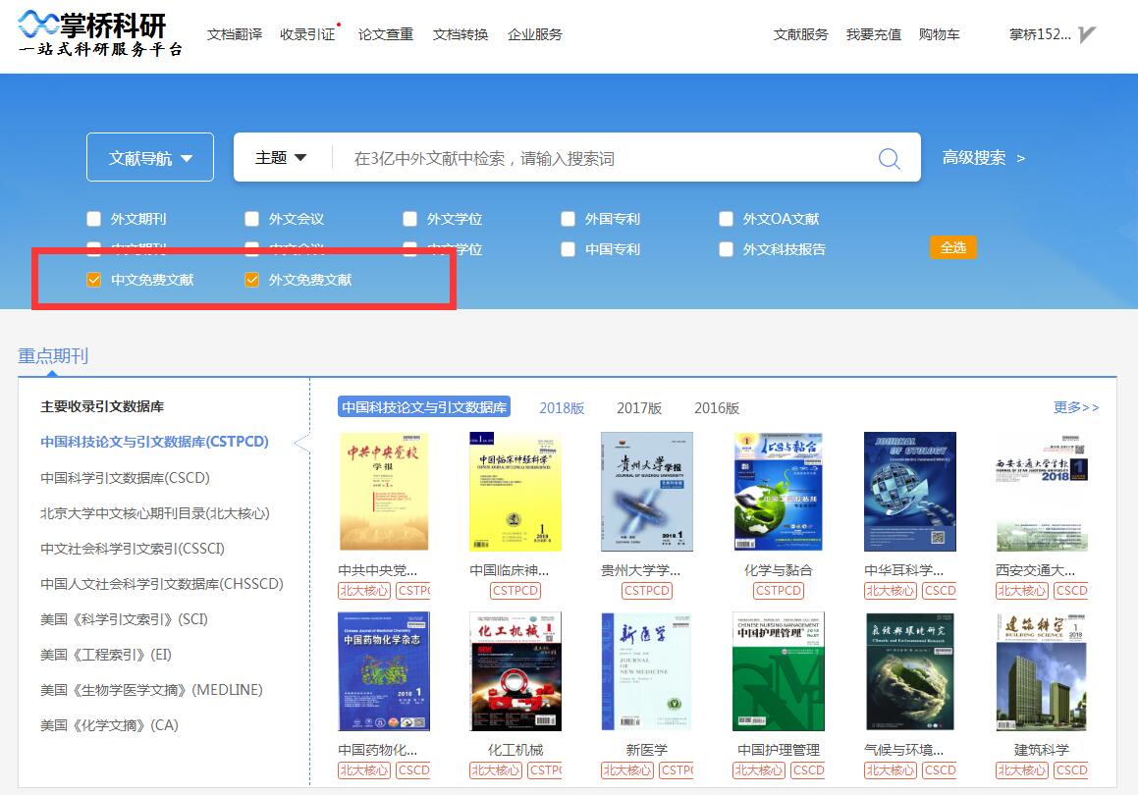Click CSTPCD tag under 贵州大学学报

tap(647, 591)
